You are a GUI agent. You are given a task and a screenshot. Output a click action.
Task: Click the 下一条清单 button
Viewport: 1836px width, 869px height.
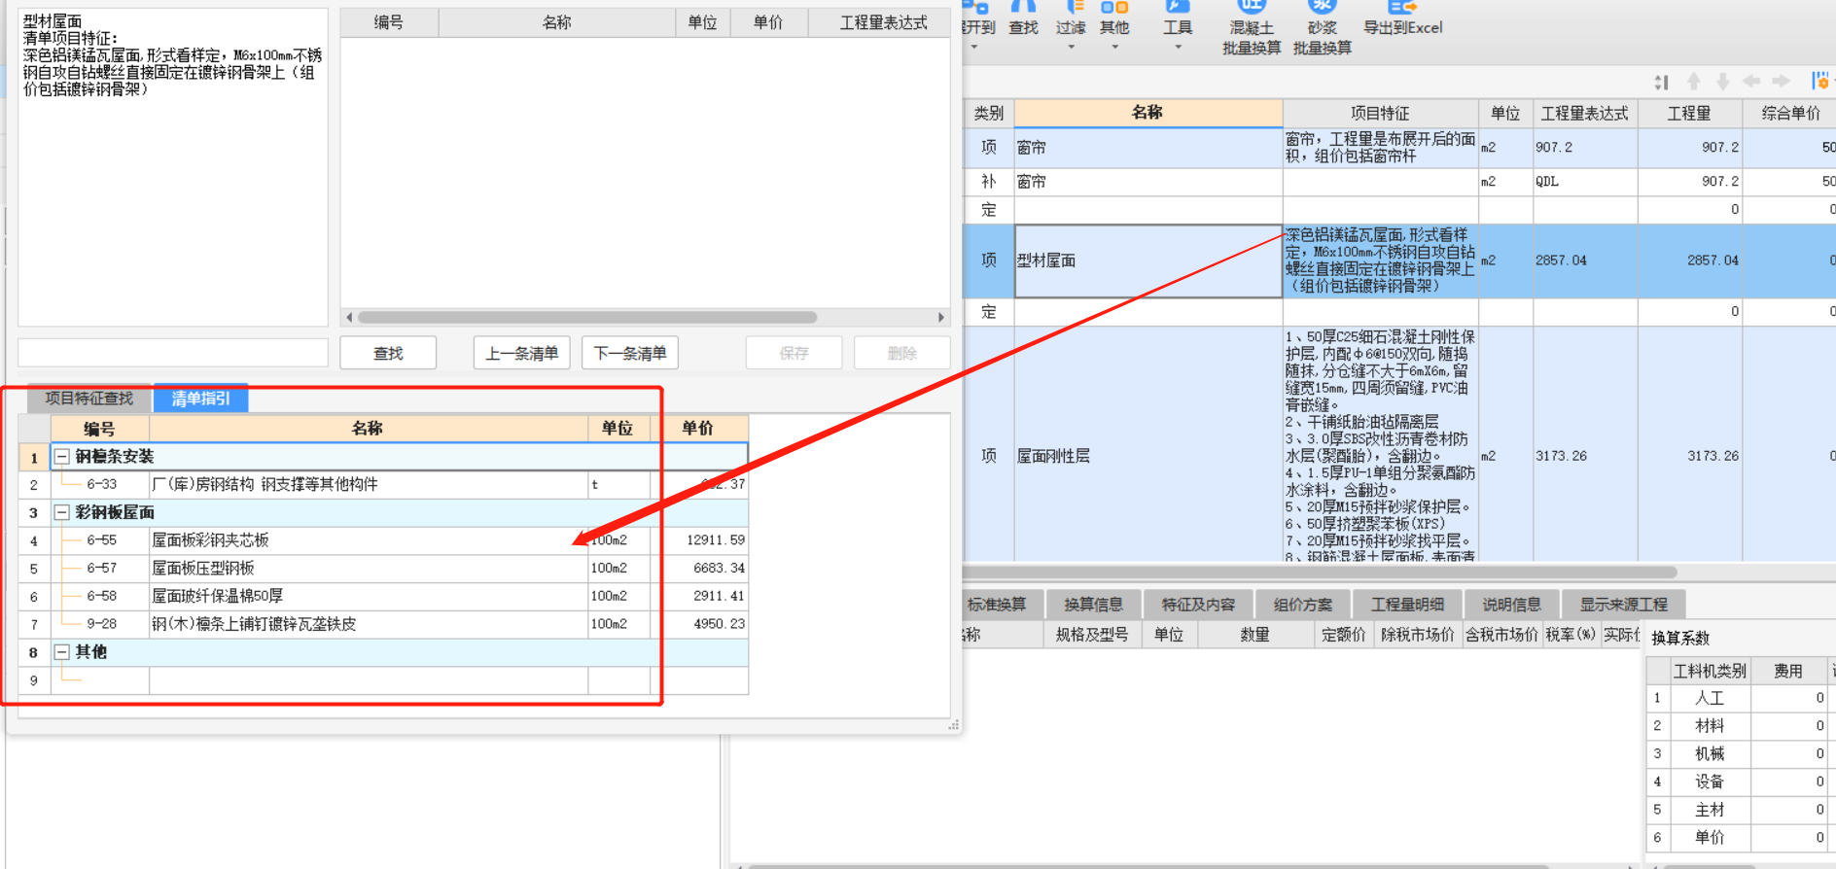(x=630, y=353)
